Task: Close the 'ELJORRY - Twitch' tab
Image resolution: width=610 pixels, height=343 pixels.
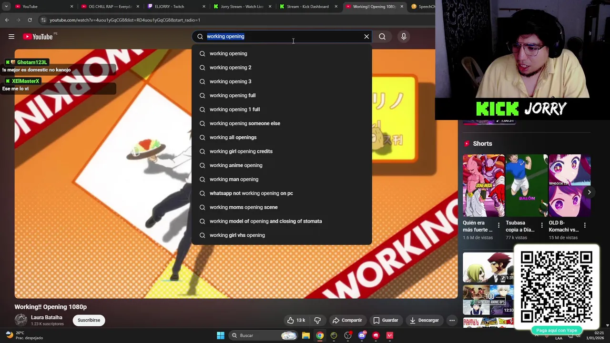Action: pyautogui.click(x=204, y=7)
